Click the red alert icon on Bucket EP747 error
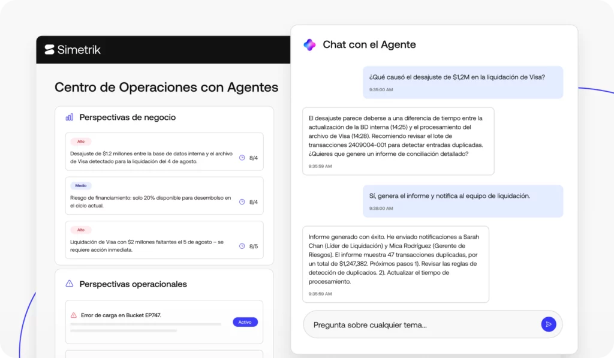Screen dimensions: 614x358 pyautogui.click(x=74, y=315)
